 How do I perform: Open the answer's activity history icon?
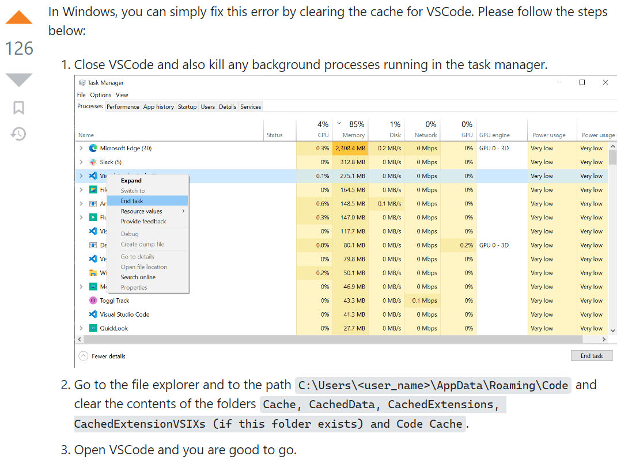point(19,134)
